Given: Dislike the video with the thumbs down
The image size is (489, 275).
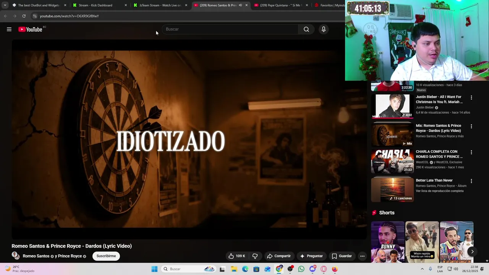Looking at the screenshot, I should tap(255, 256).
